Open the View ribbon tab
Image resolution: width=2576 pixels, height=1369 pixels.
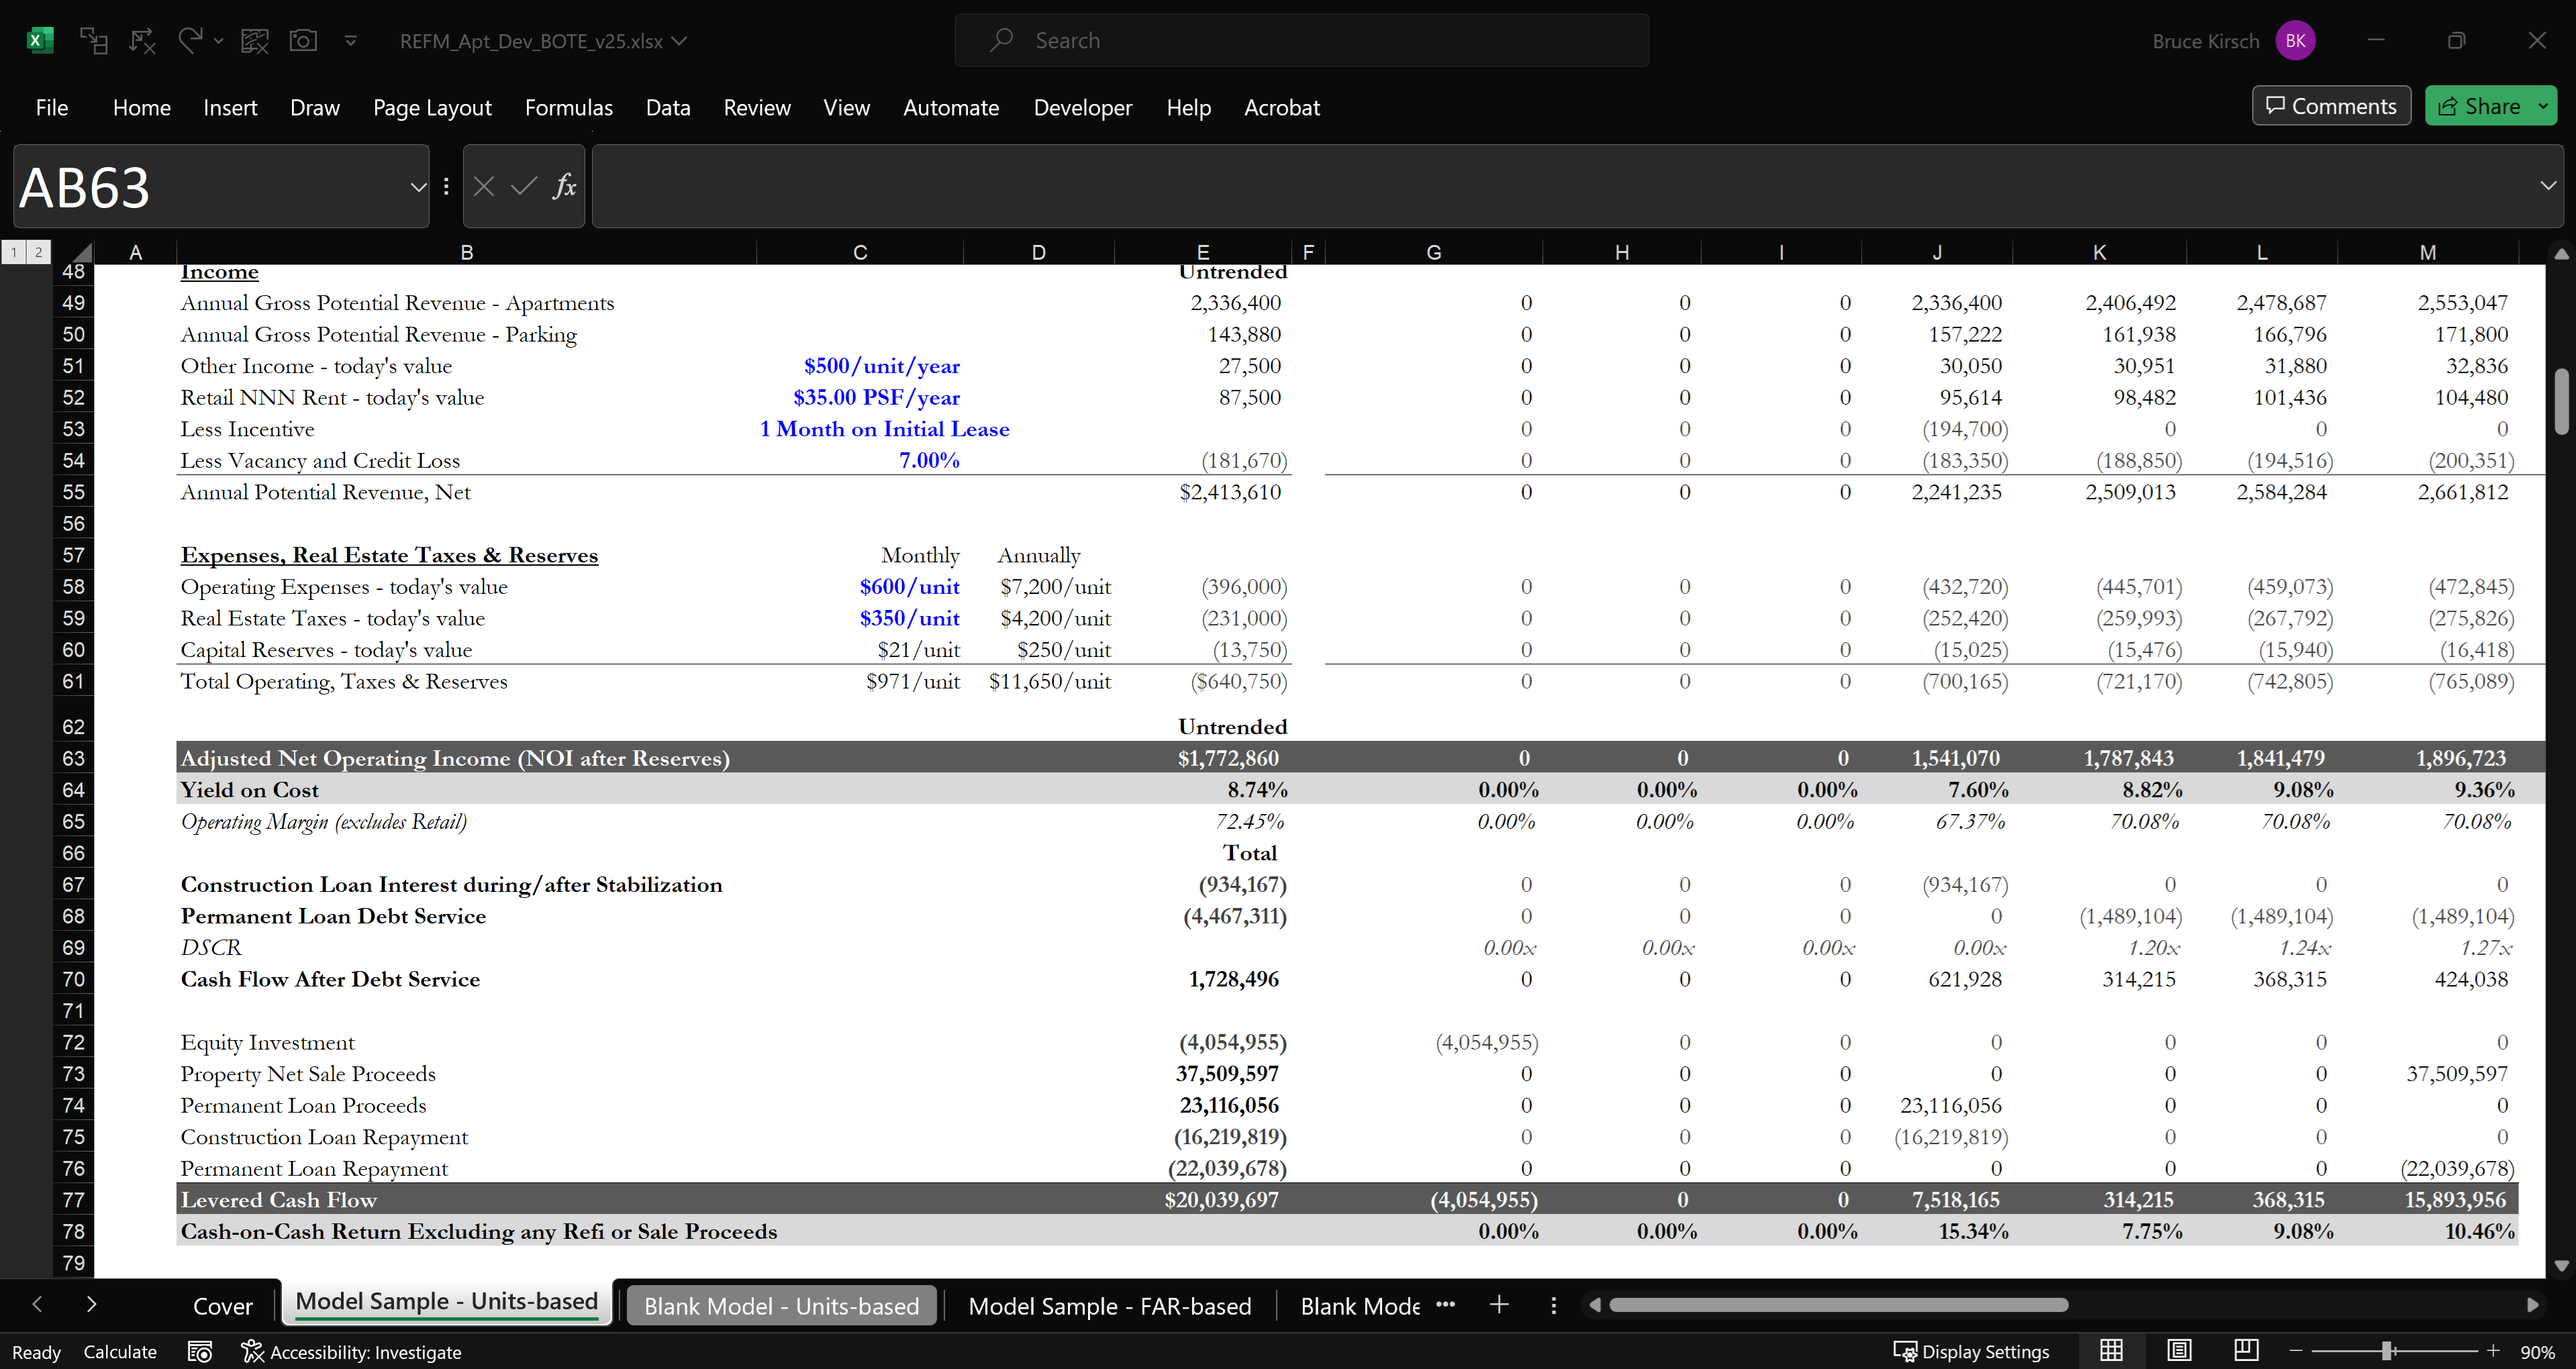846,107
